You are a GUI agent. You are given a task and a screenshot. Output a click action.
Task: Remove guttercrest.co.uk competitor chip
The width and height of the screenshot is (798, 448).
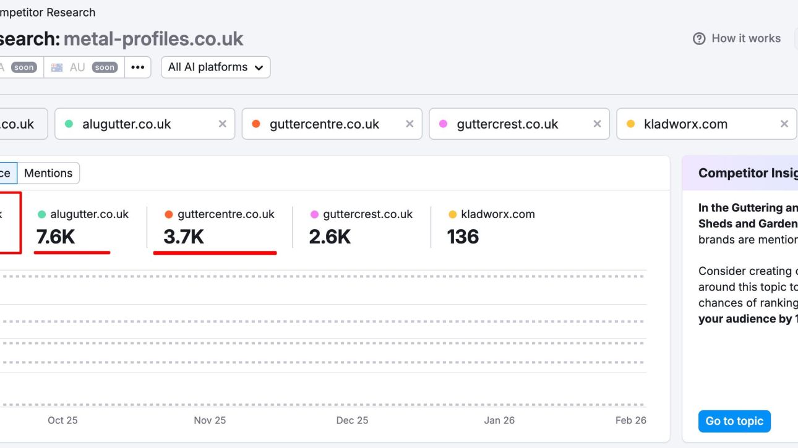click(x=597, y=124)
